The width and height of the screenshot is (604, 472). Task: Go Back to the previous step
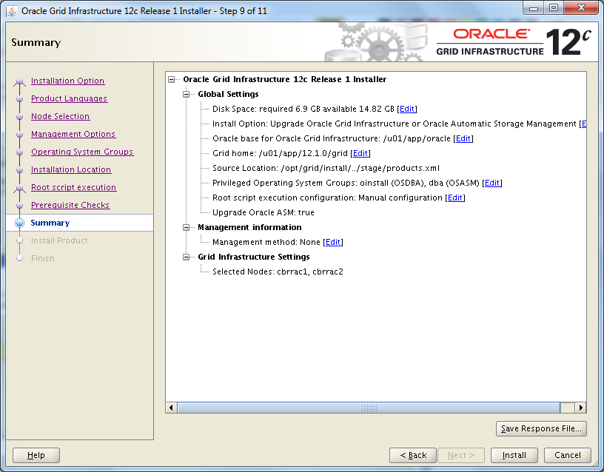pos(413,455)
